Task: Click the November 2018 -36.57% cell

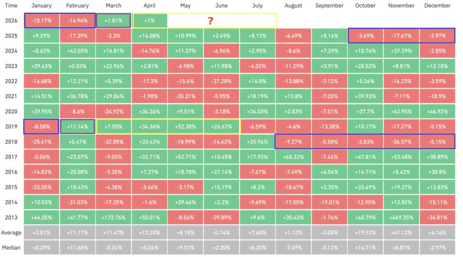Action: pos(401,141)
